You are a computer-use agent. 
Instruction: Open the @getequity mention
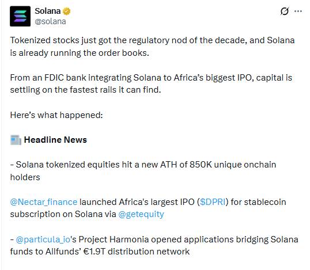coord(141,214)
